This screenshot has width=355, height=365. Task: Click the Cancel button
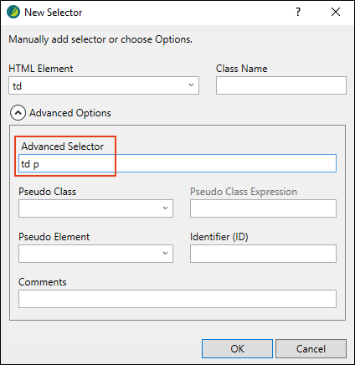click(x=311, y=348)
